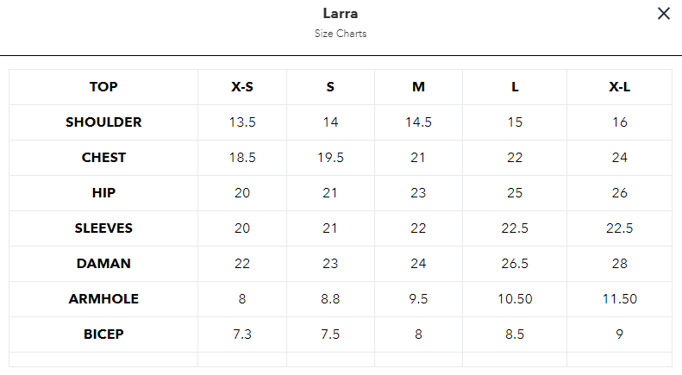Select the X-S size column header
Screen dimensions: 682x375
tap(242, 87)
